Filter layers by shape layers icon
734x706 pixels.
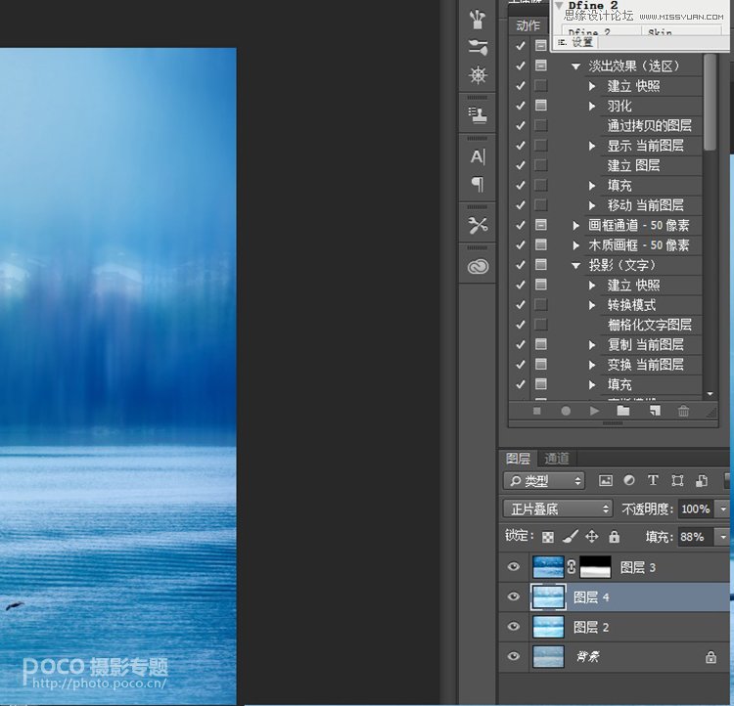677,480
